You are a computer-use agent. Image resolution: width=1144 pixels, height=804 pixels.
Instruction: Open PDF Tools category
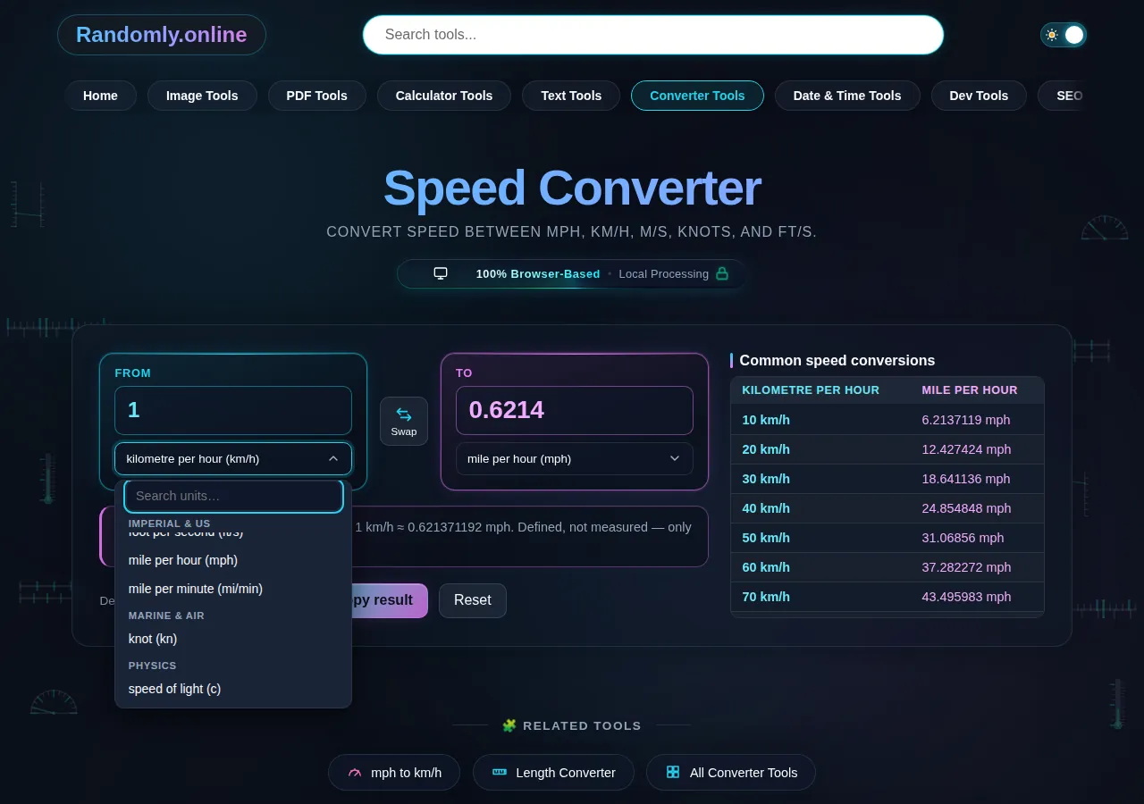pos(316,96)
